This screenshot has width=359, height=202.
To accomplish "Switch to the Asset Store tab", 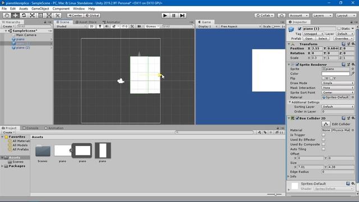I will [86, 22].
